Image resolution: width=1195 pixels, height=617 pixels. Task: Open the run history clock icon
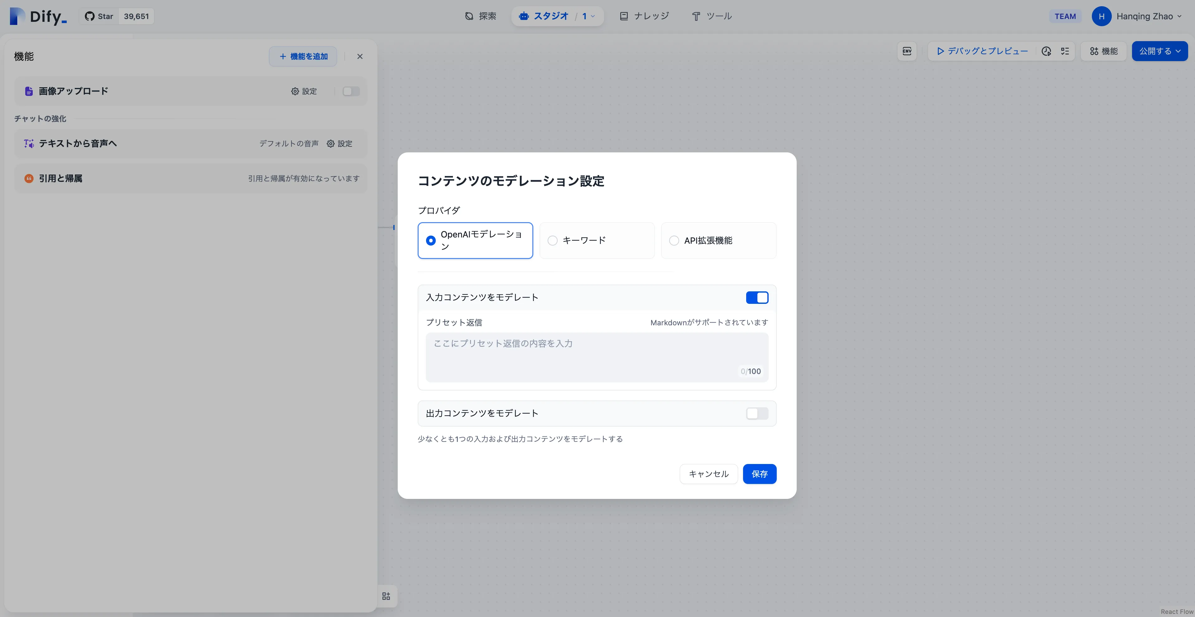coord(1046,51)
